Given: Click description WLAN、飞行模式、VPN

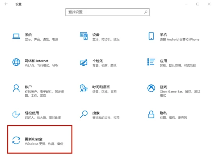Looking at the screenshot, I should (42, 65).
